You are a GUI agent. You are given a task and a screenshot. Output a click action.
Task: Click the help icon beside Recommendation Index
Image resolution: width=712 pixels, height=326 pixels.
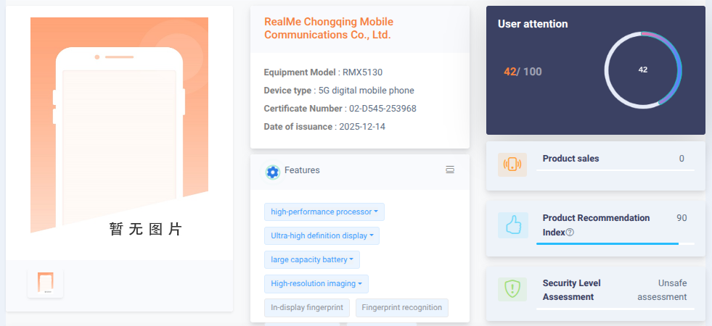570,233
